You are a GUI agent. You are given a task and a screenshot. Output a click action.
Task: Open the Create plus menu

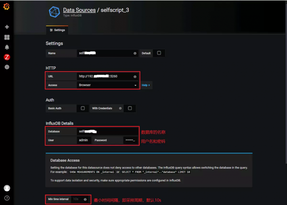(7, 27)
